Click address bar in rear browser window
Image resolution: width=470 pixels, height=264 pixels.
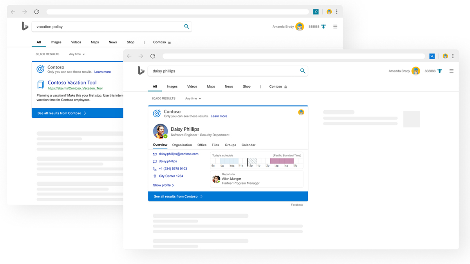click(178, 12)
